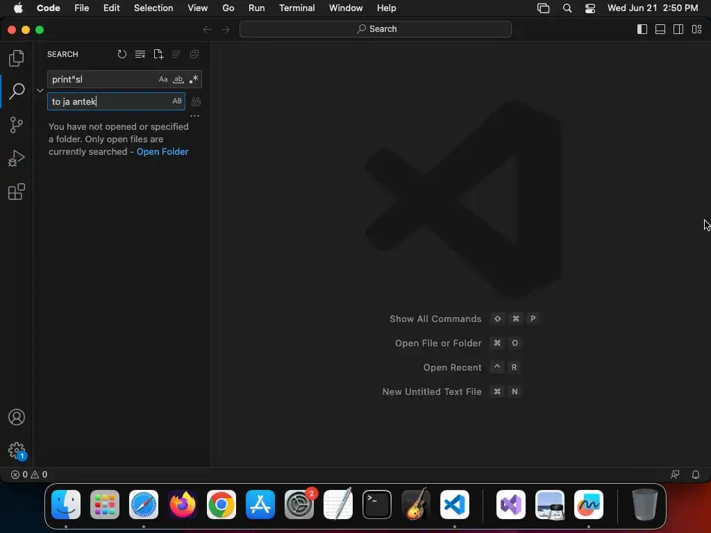Screen dimensions: 711x533
Task: Launch Google Chrome from the Dock
Action: click(x=221, y=505)
